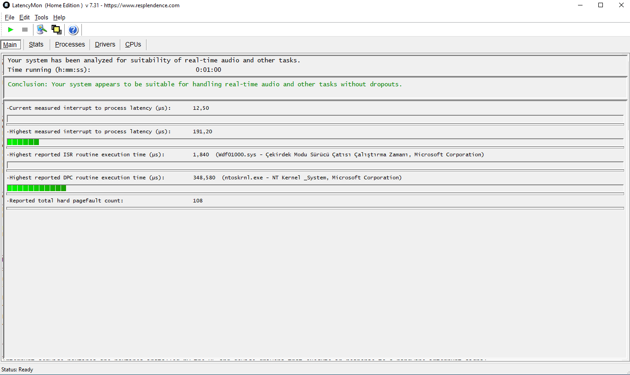
Task: Click the ISR execution time value 1,840
Action: click(x=201, y=155)
